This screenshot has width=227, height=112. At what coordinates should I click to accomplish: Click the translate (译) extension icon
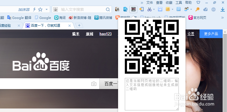point(178,9)
